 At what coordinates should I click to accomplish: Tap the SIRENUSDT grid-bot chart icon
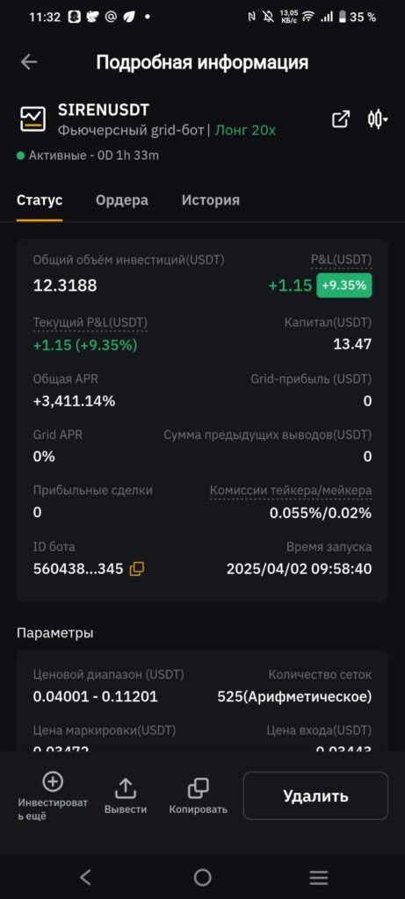33,119
